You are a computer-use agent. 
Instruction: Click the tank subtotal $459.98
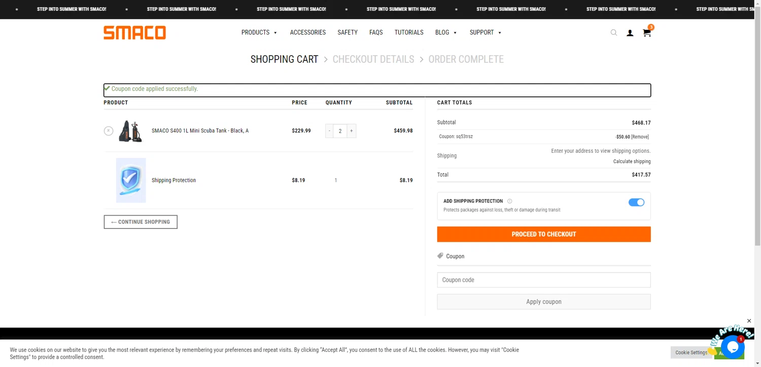[x=403, y=131]
